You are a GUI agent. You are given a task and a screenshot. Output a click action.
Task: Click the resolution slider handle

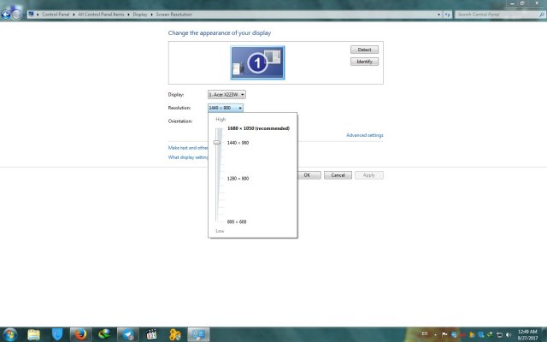click(217, 142)
